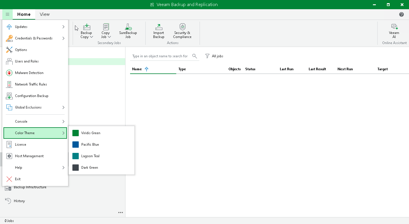Screen dimensions: 409x224
Task: Click the Security & Compliance shield icon
Action: point(182,27)
